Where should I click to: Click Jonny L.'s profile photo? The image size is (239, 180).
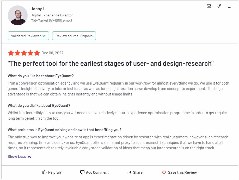18,15
